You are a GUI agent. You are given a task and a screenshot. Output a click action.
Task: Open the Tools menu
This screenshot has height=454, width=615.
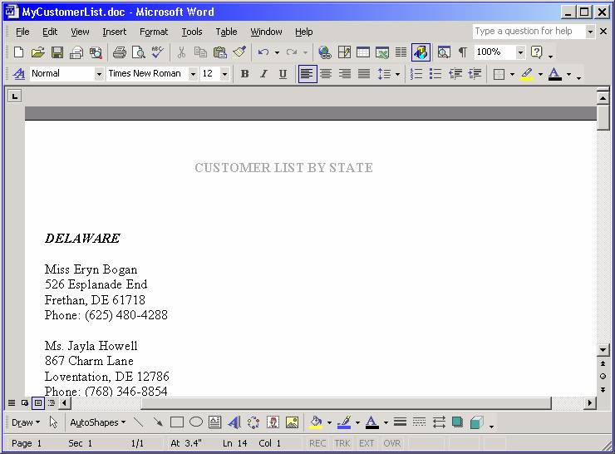(192, 32)
